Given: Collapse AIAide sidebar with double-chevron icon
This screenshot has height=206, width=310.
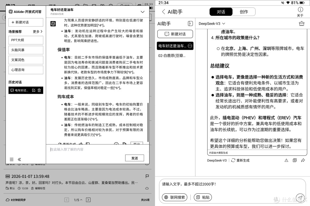Looking at the screenshot, I should (x=20, y=159).
